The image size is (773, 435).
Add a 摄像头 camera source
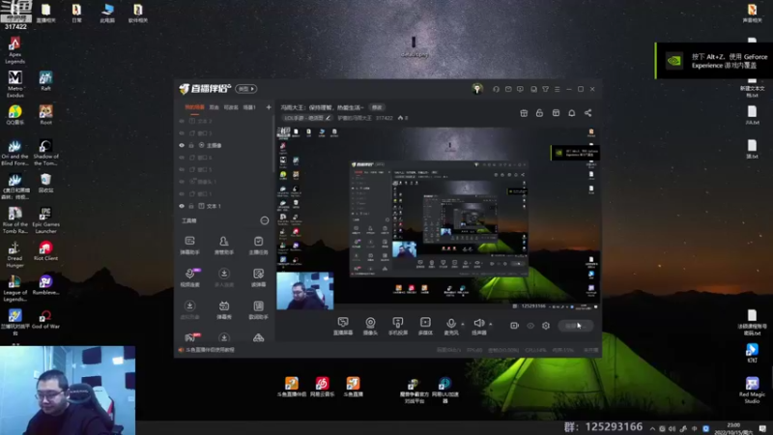point(370,326)
